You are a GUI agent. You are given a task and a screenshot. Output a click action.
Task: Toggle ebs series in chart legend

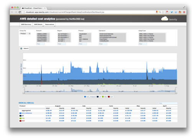click(x=104, y=97)
